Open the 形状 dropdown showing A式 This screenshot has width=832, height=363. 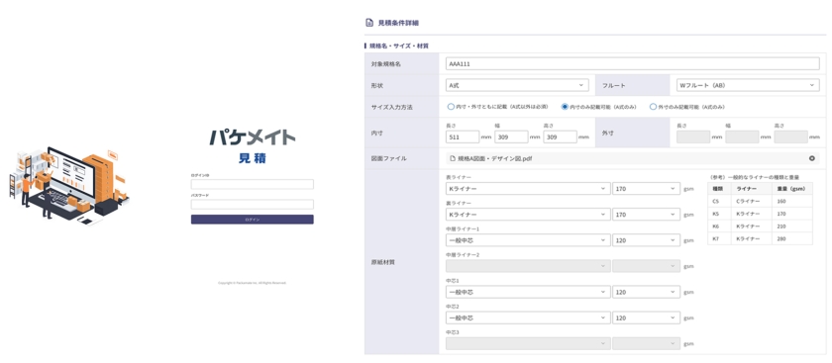[x=517, y=85]
